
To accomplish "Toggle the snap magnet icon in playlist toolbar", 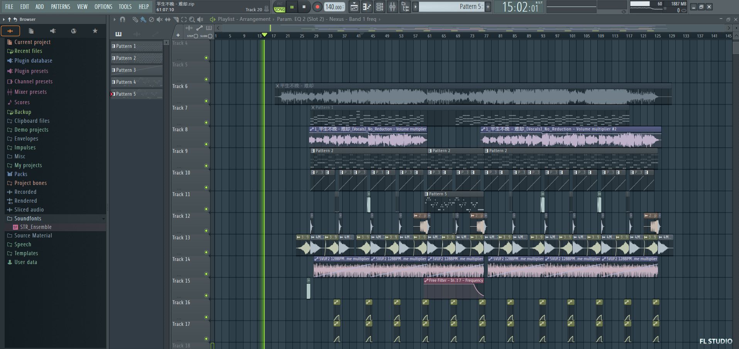I will (x=122, y=19).
